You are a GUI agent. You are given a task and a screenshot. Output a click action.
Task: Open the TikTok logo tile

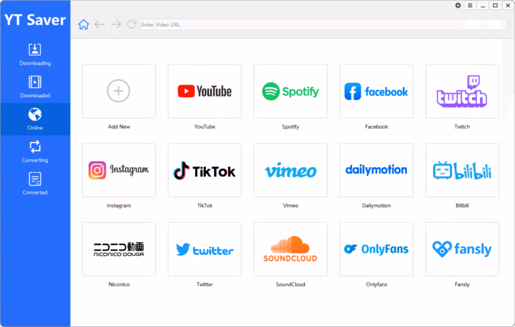[205, 170]
